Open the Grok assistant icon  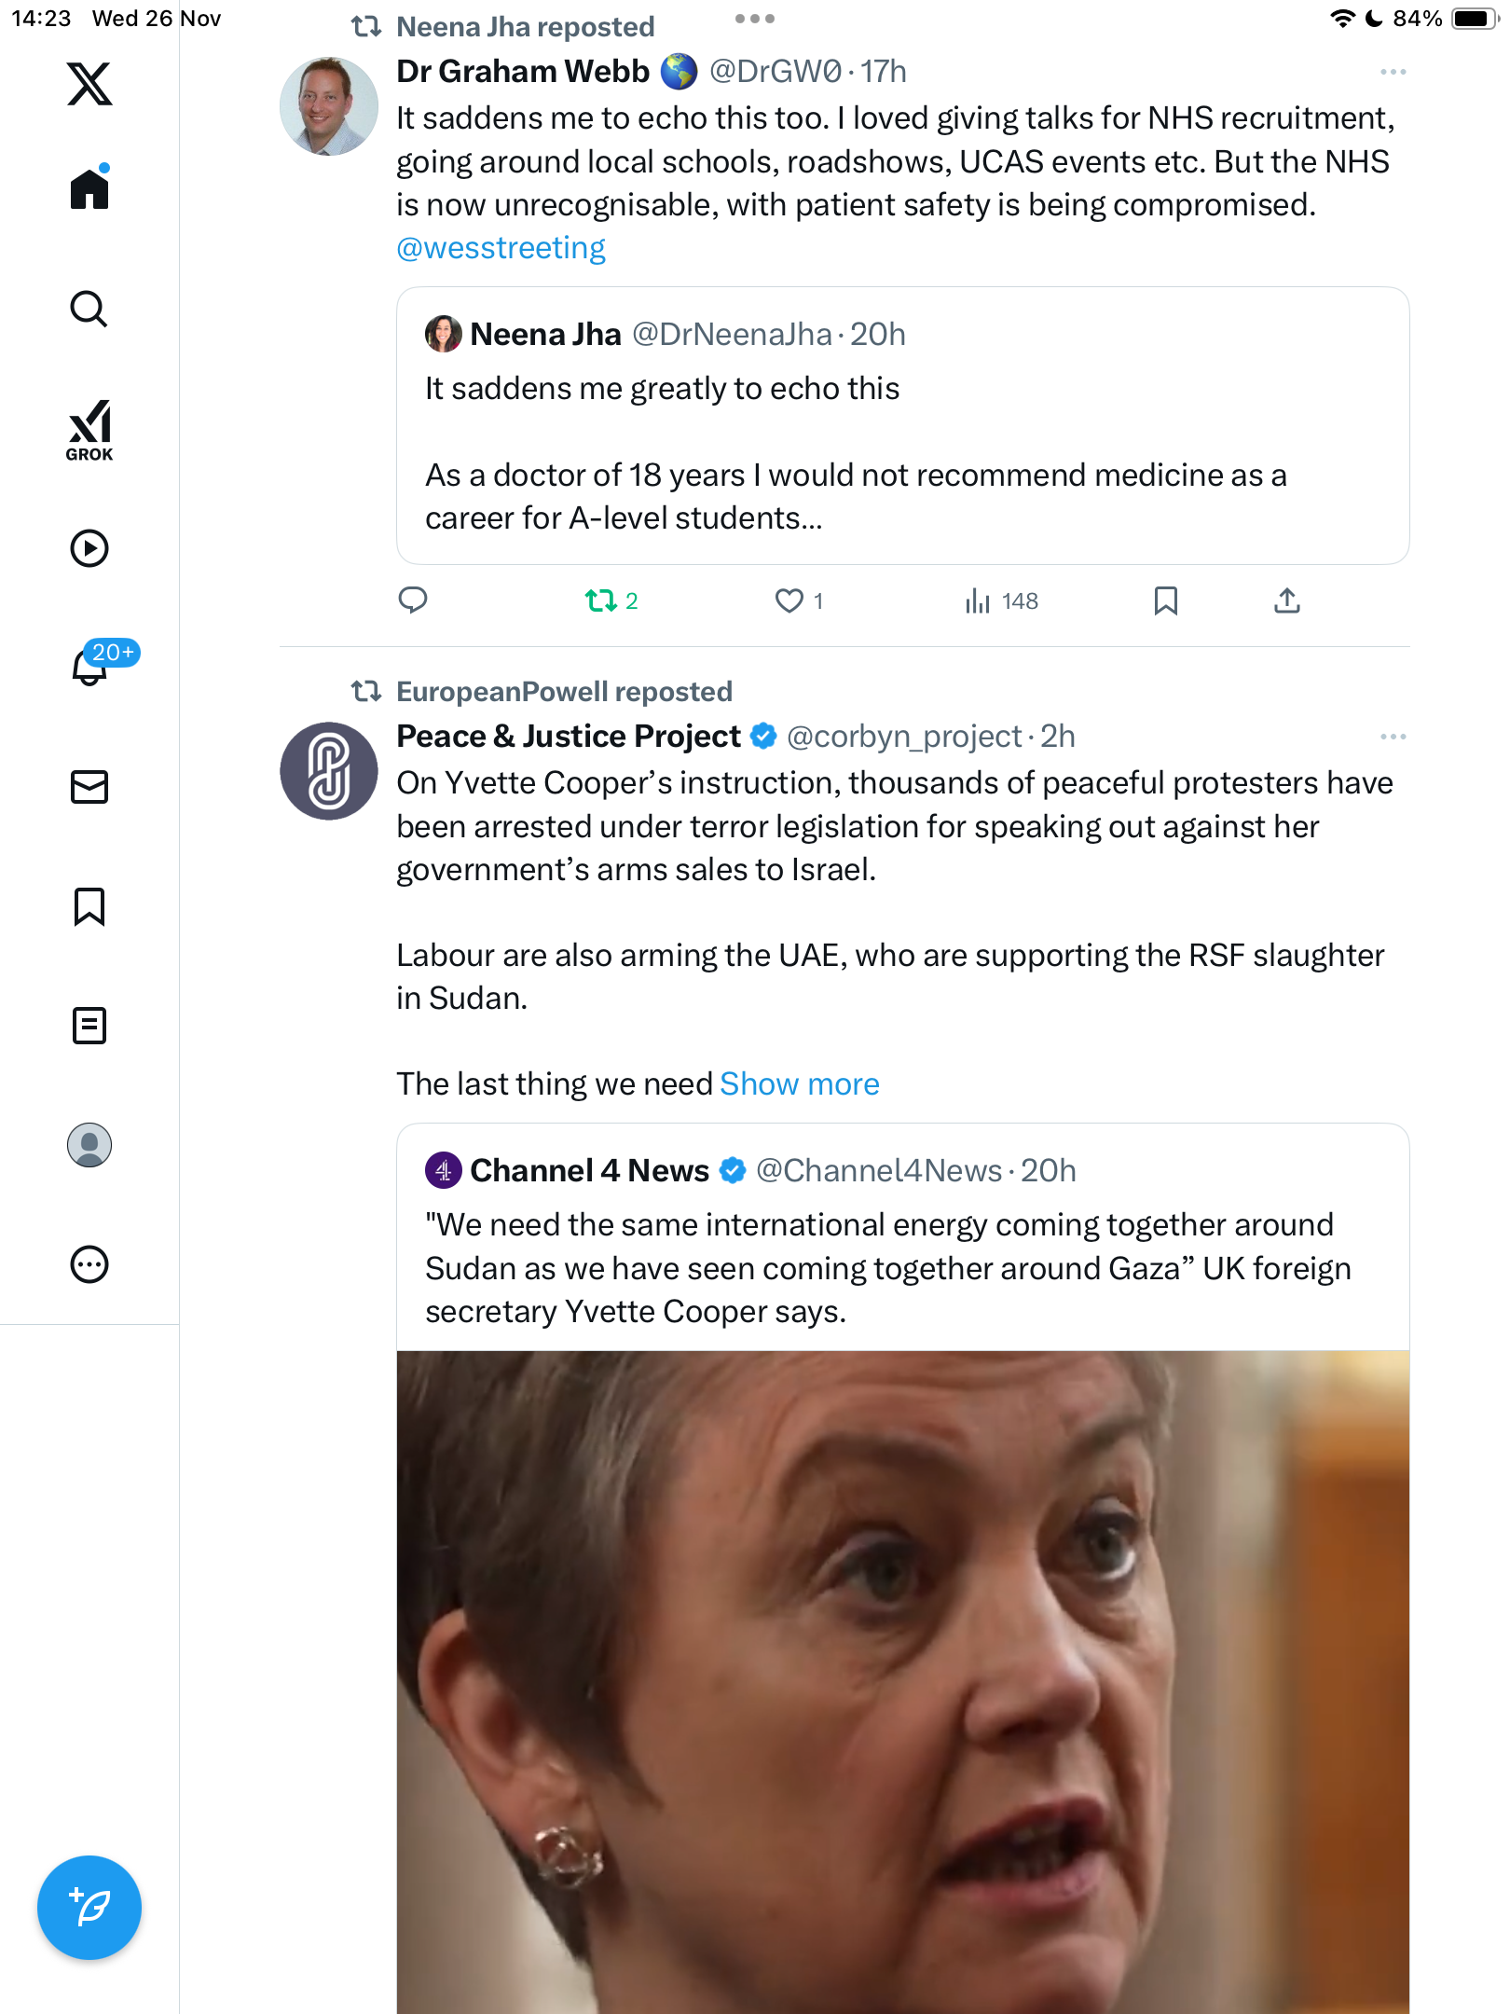[89, 430]
